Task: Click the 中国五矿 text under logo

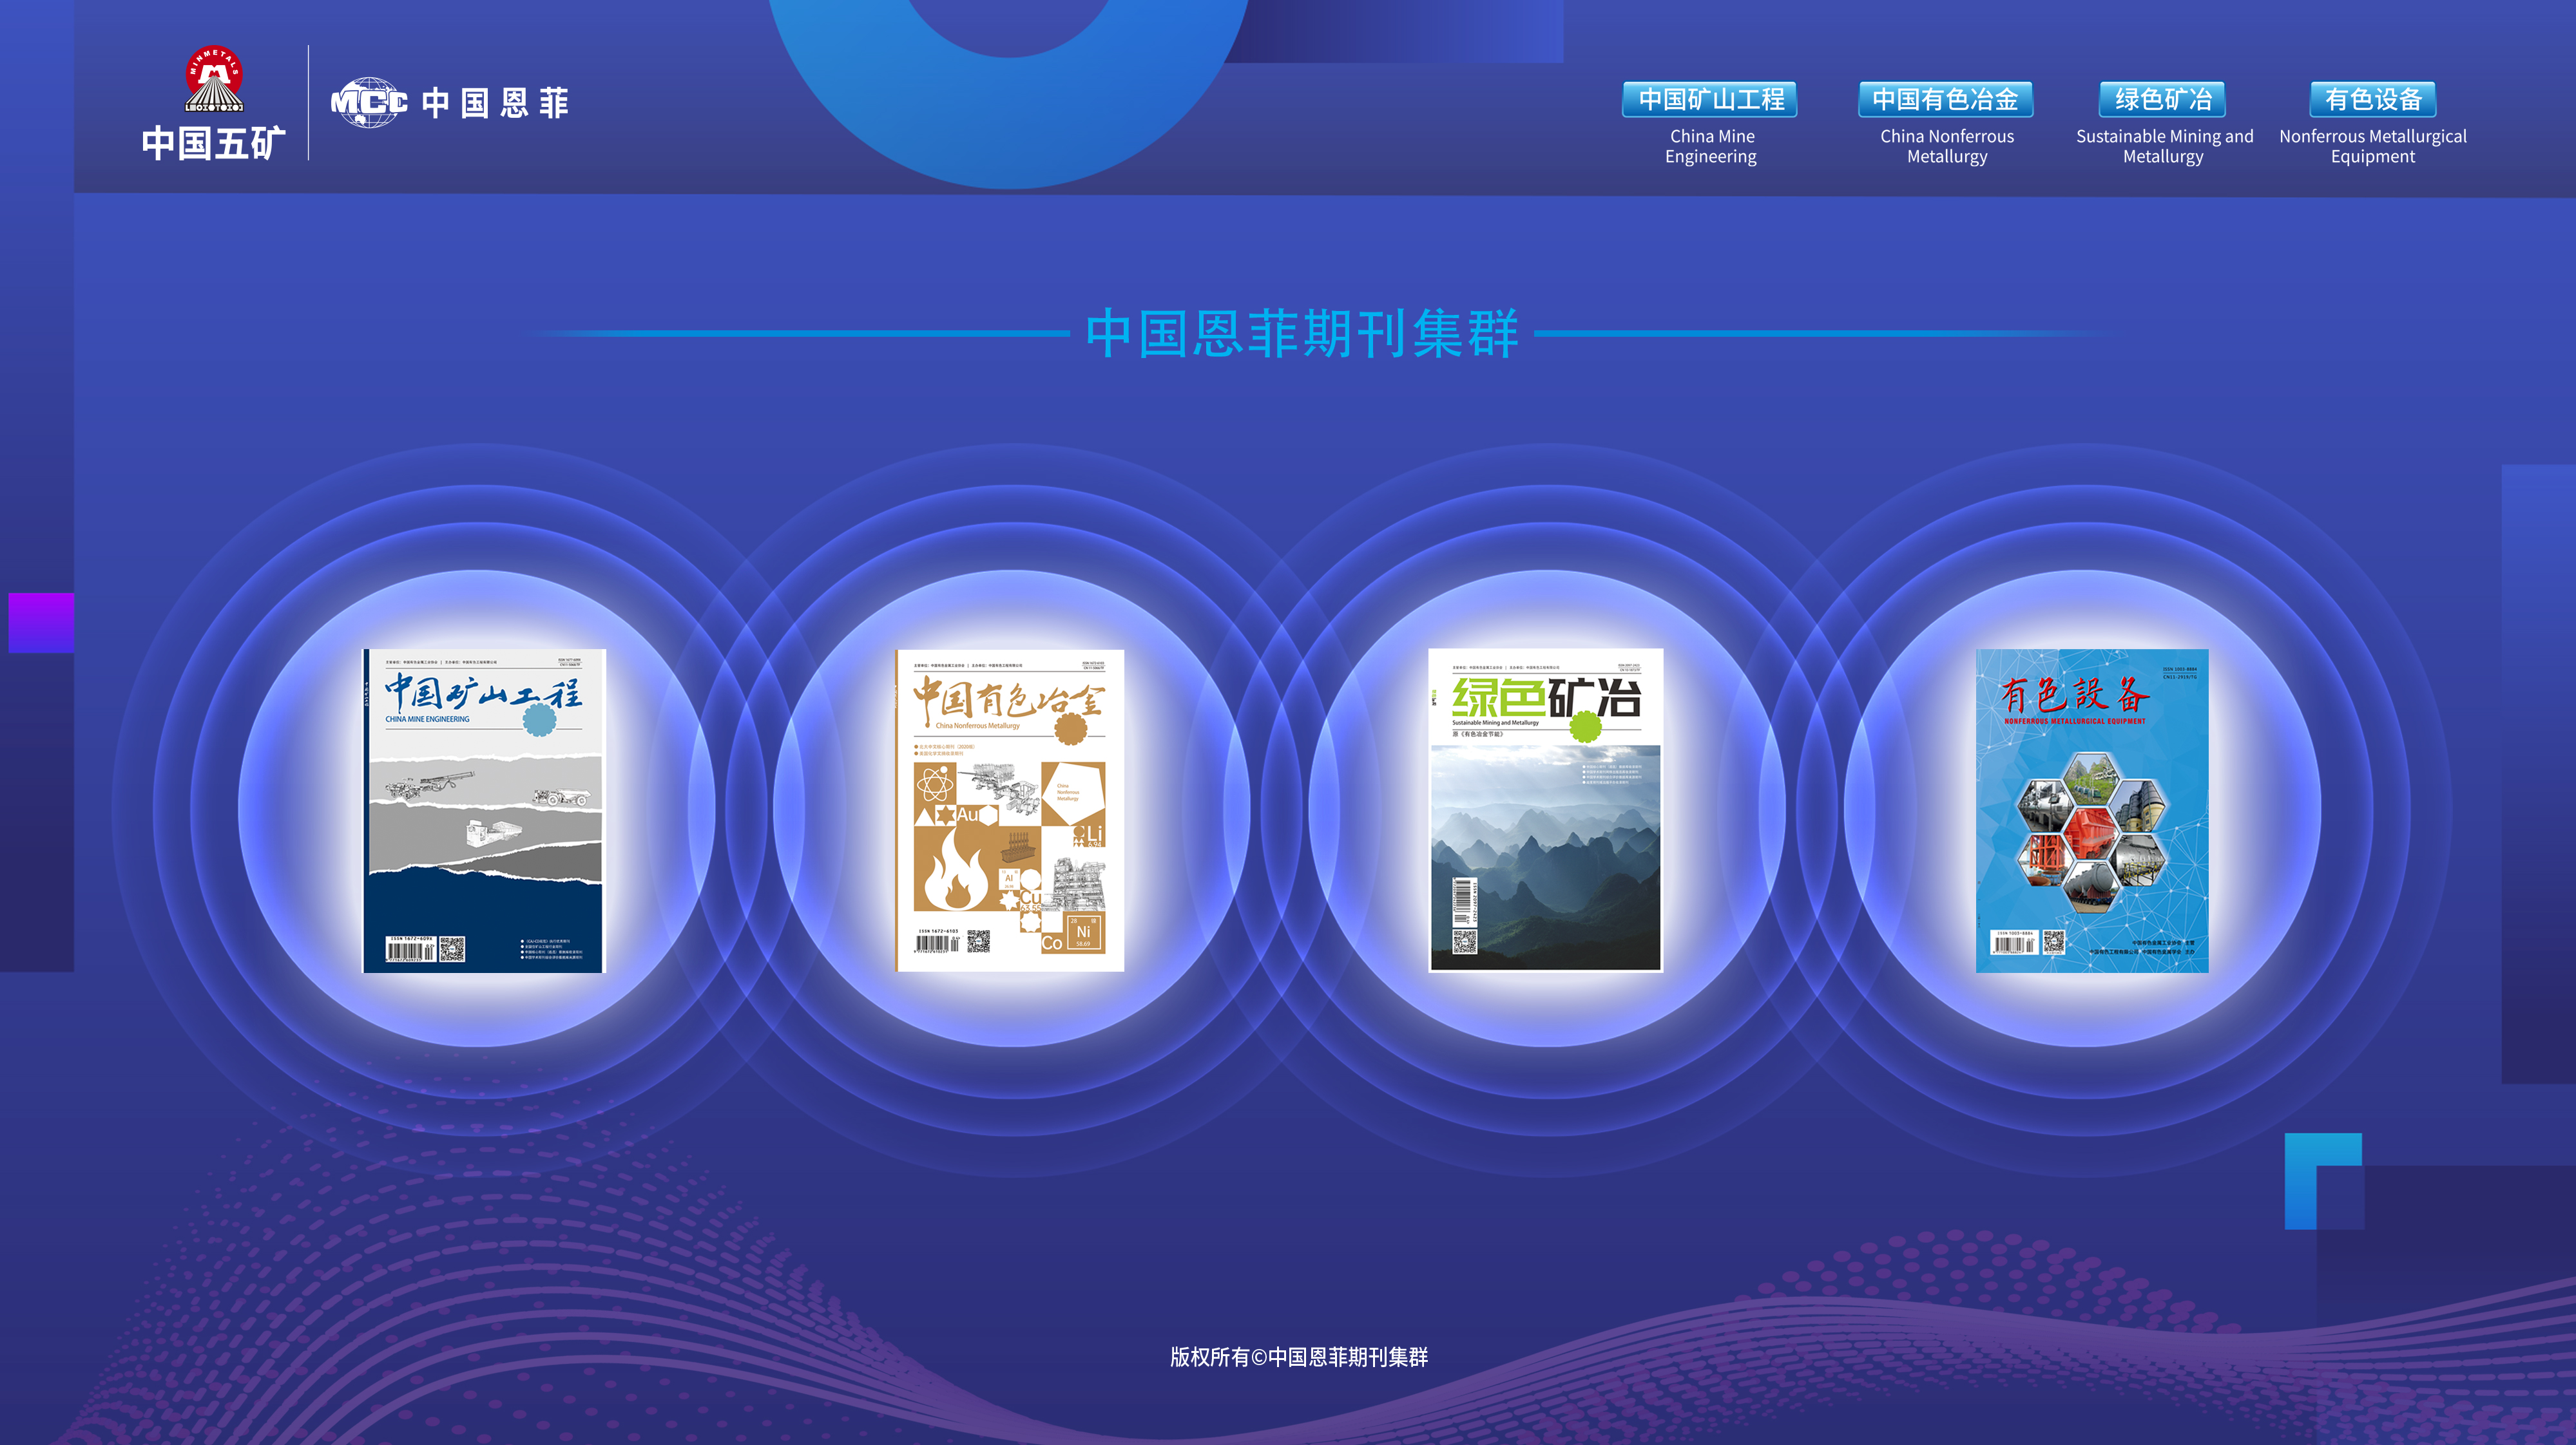Action: click(214, 143)
